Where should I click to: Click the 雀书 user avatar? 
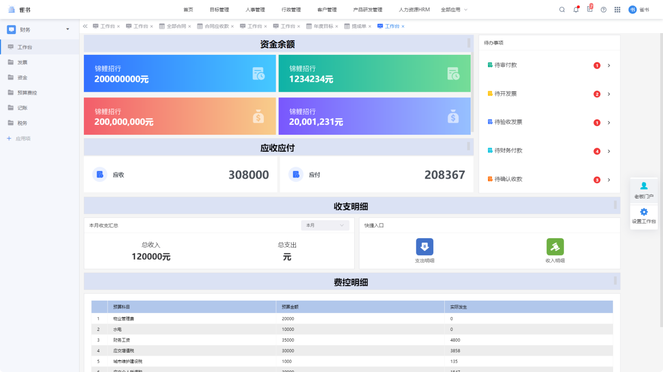coord(632,9)
